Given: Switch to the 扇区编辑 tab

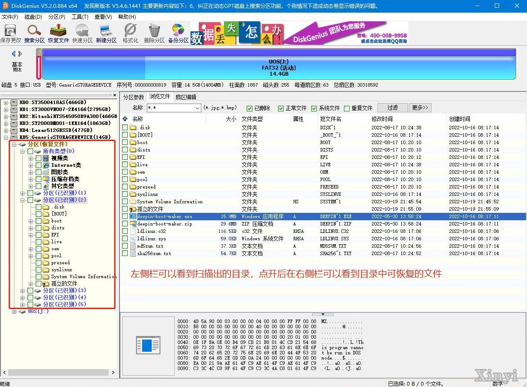Looking at the screenshot, I should (186, 97).
